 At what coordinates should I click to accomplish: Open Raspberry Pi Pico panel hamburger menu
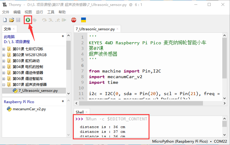[x=63, y=101]
